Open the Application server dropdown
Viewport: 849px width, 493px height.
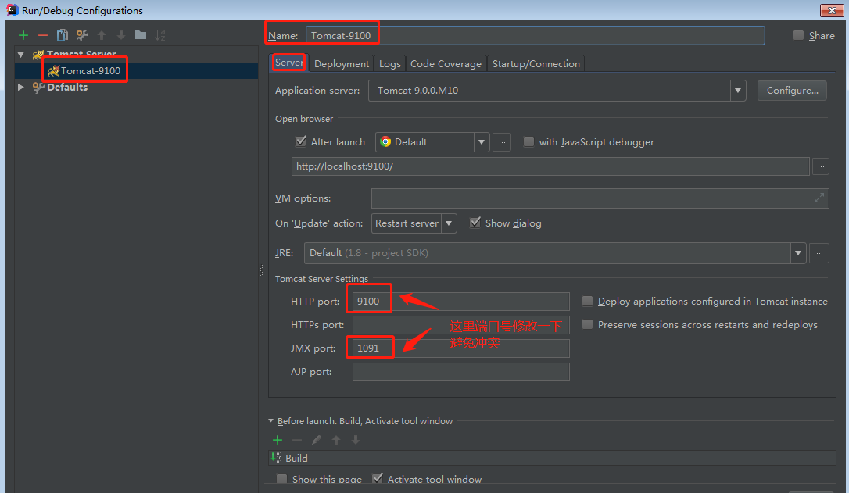[738, 91]
